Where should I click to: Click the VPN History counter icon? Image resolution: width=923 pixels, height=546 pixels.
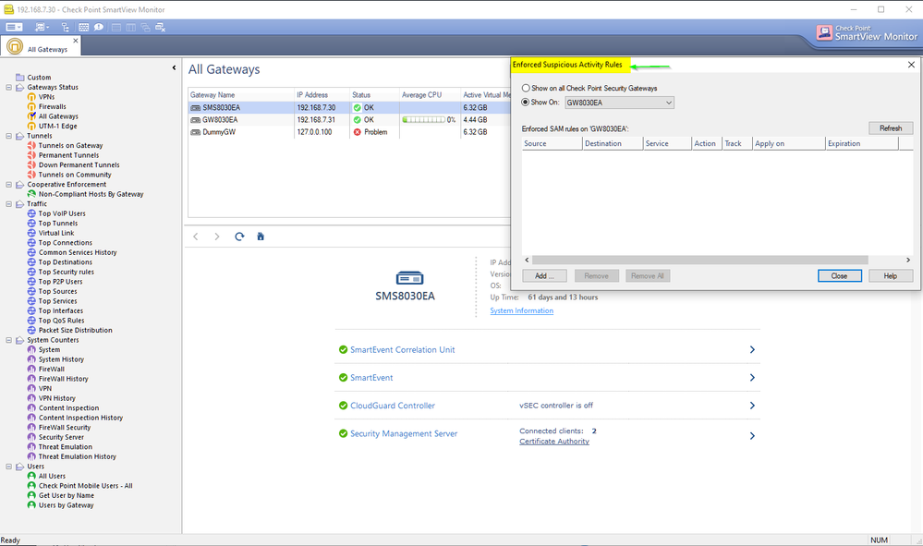31,398
